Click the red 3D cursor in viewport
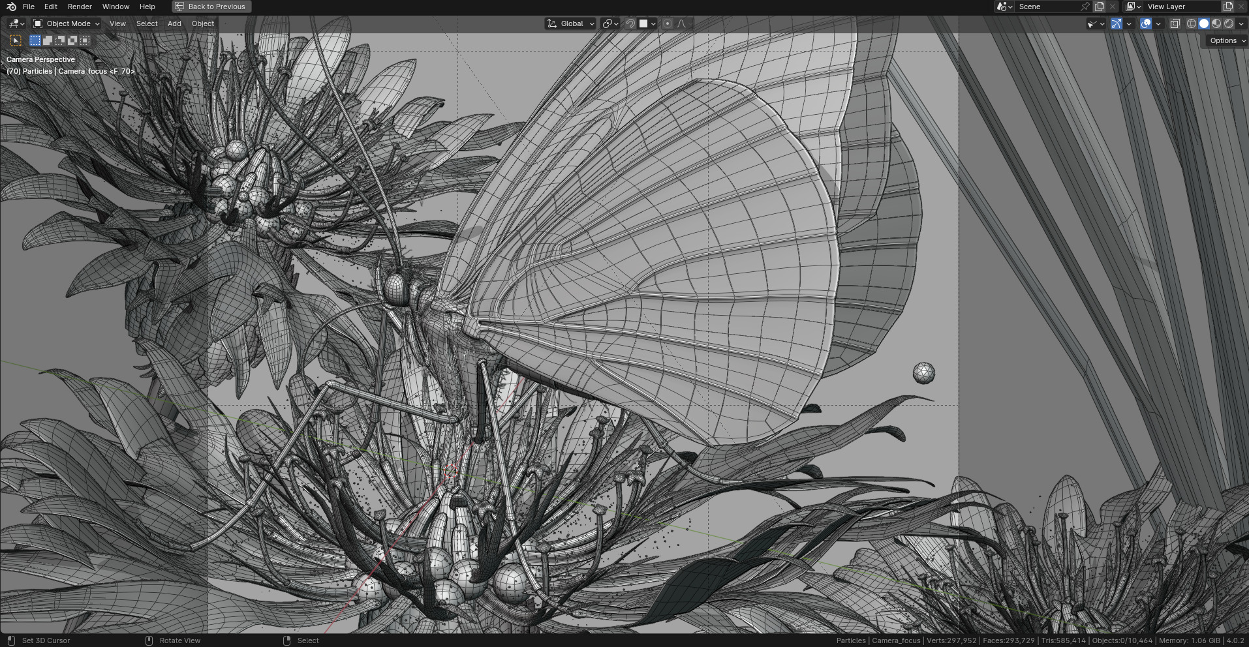The width and height of the screenshot is (1249, 647). [450, 471]
